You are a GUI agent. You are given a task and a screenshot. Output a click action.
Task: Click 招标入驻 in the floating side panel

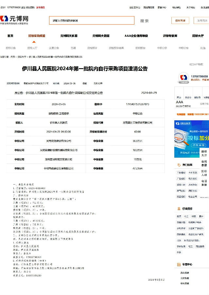tap(204, 173)
